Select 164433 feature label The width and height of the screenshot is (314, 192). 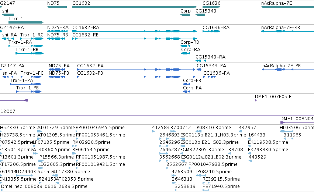(x=257, y=135)
